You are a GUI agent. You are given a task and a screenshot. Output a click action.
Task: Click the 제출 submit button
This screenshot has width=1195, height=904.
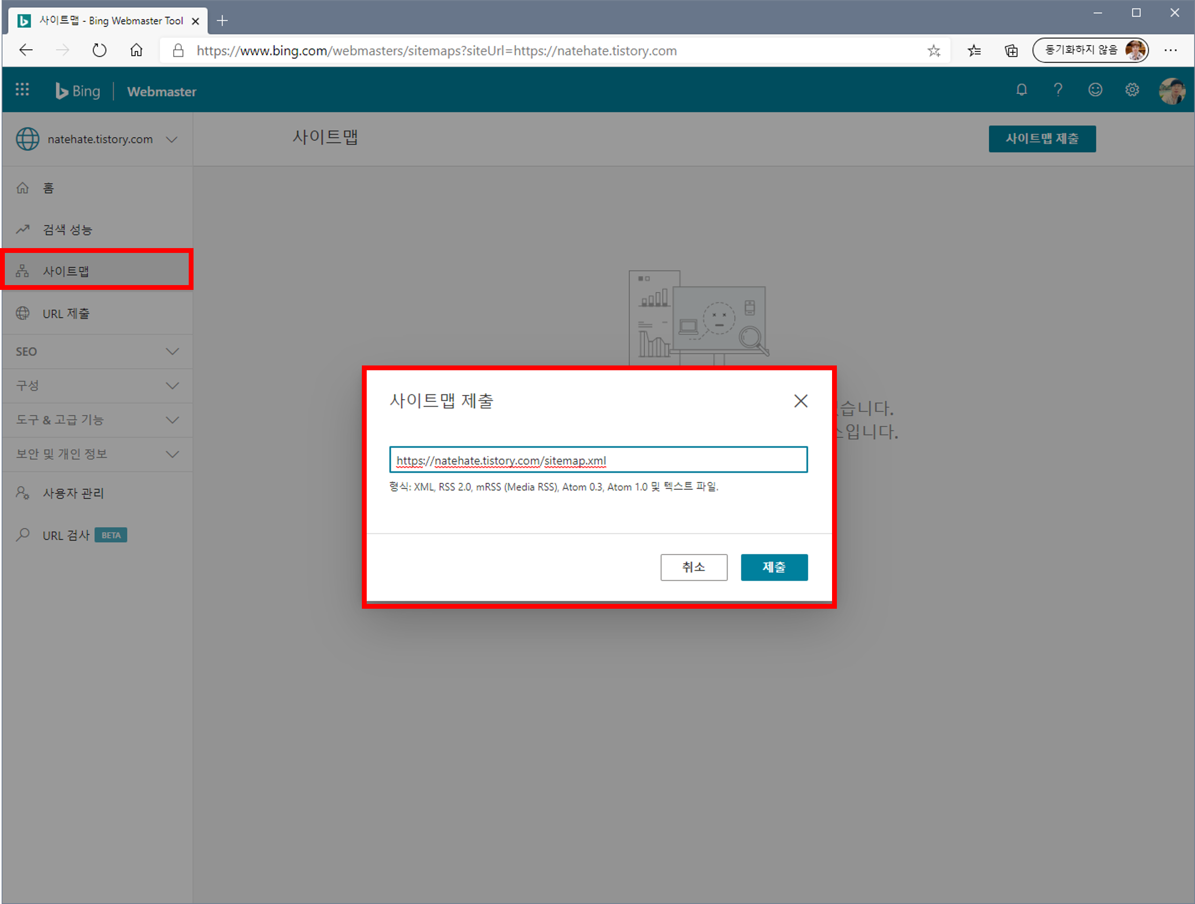774,567
